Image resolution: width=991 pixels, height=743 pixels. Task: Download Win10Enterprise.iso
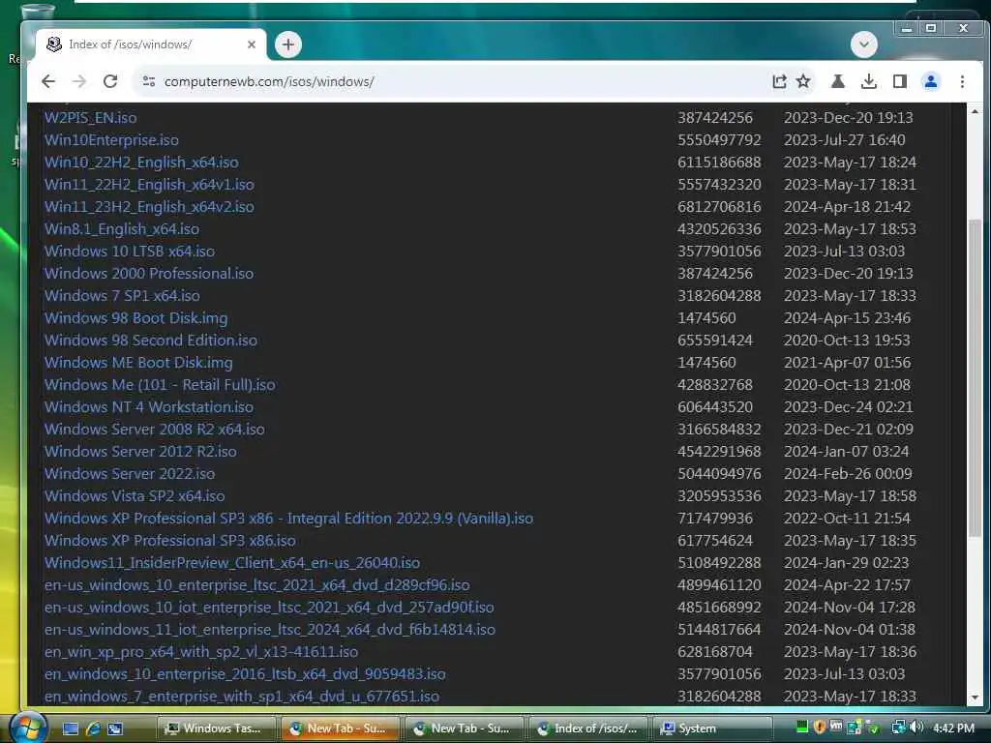[111, 139]
